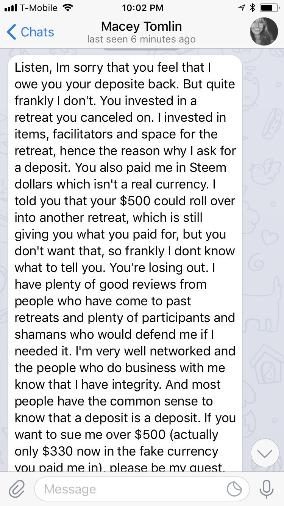Return to the Chats list
Image resolution: width=284 pixels, height=506 pixels.
click(30, 32)
